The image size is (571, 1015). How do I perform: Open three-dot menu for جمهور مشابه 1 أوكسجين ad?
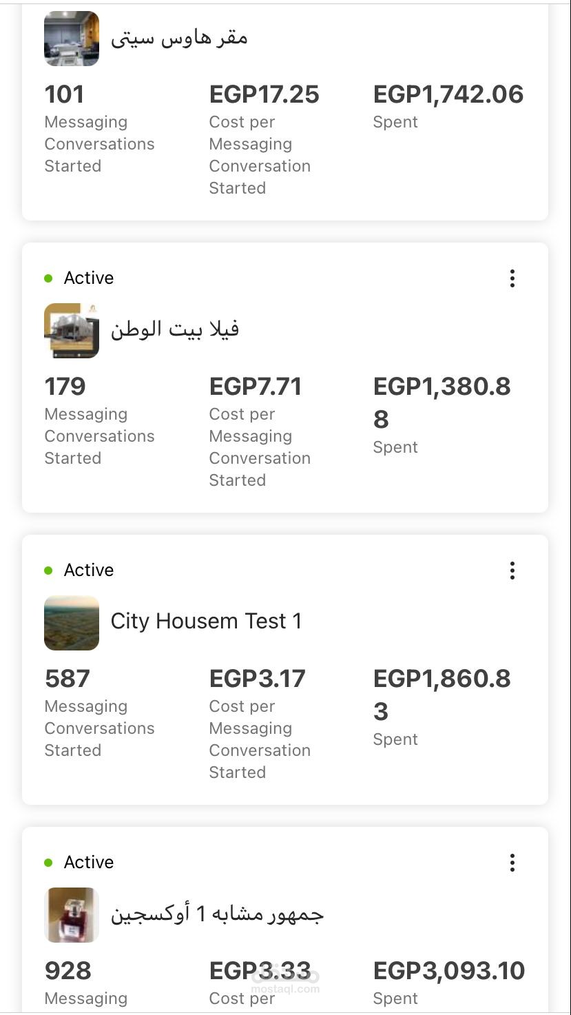click(x=512, y=863)
